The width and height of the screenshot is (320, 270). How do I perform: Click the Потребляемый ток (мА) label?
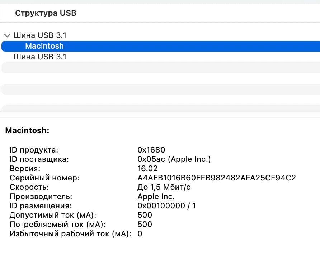(58, 225)
